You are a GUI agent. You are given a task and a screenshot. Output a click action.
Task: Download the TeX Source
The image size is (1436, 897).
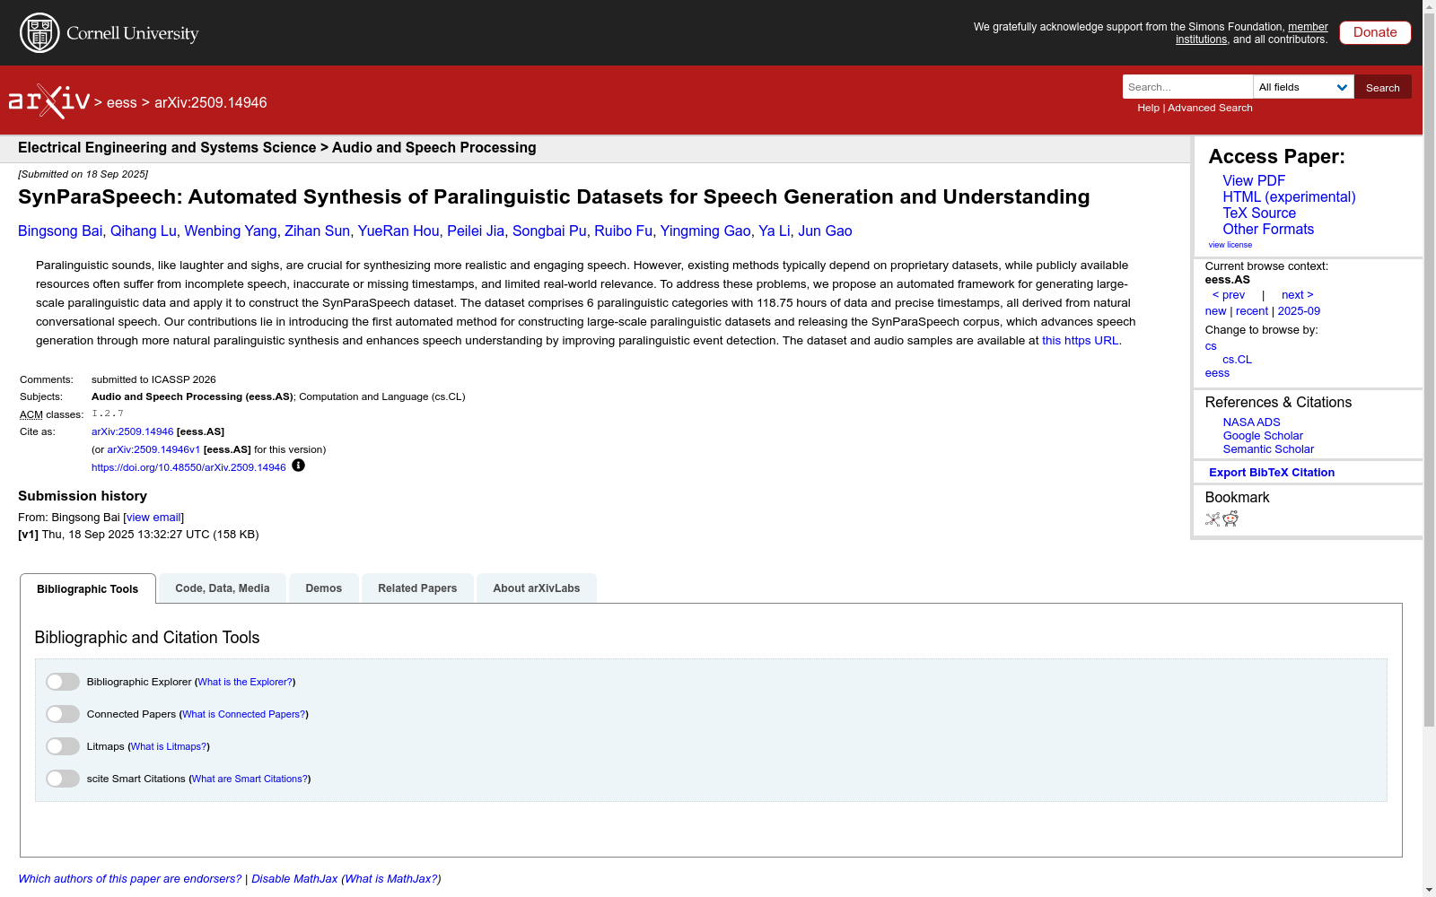click(1259, 213)
